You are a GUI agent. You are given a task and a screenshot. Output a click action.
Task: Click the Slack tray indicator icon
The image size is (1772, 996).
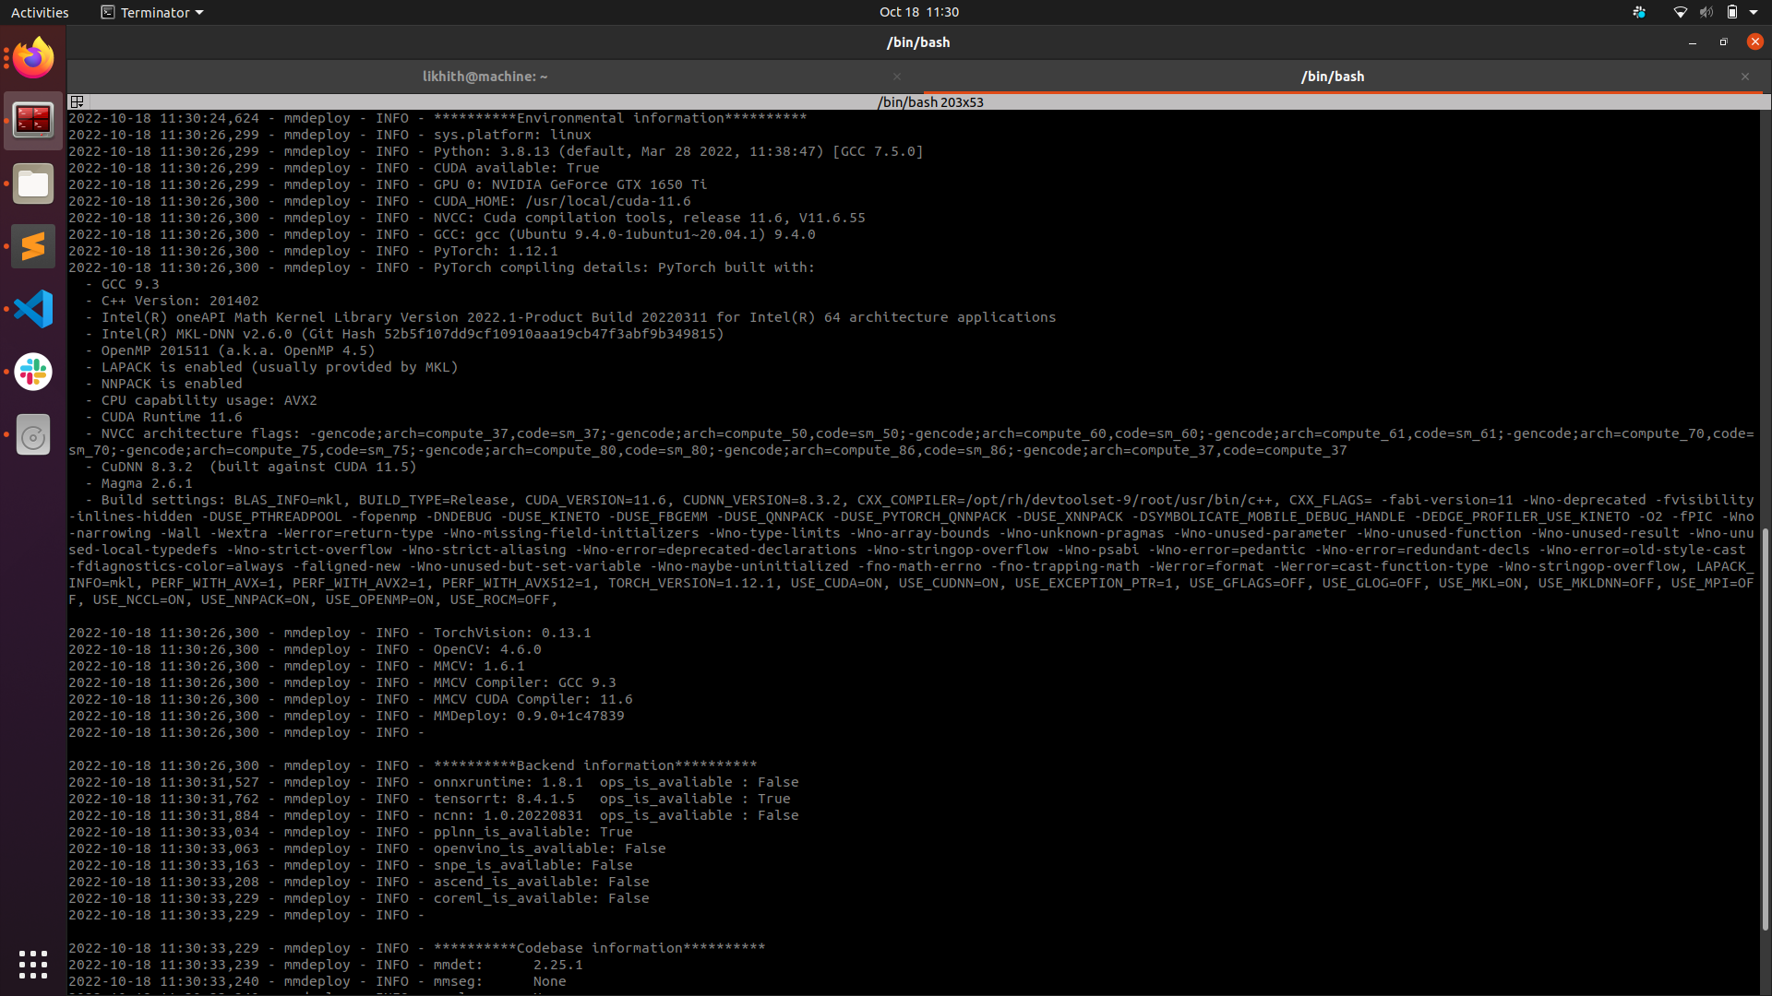pos(1639,12)
